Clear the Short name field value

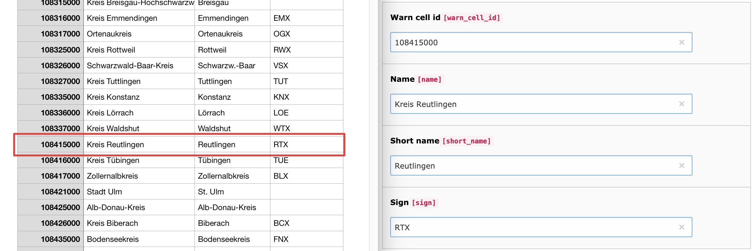point(681,165)
